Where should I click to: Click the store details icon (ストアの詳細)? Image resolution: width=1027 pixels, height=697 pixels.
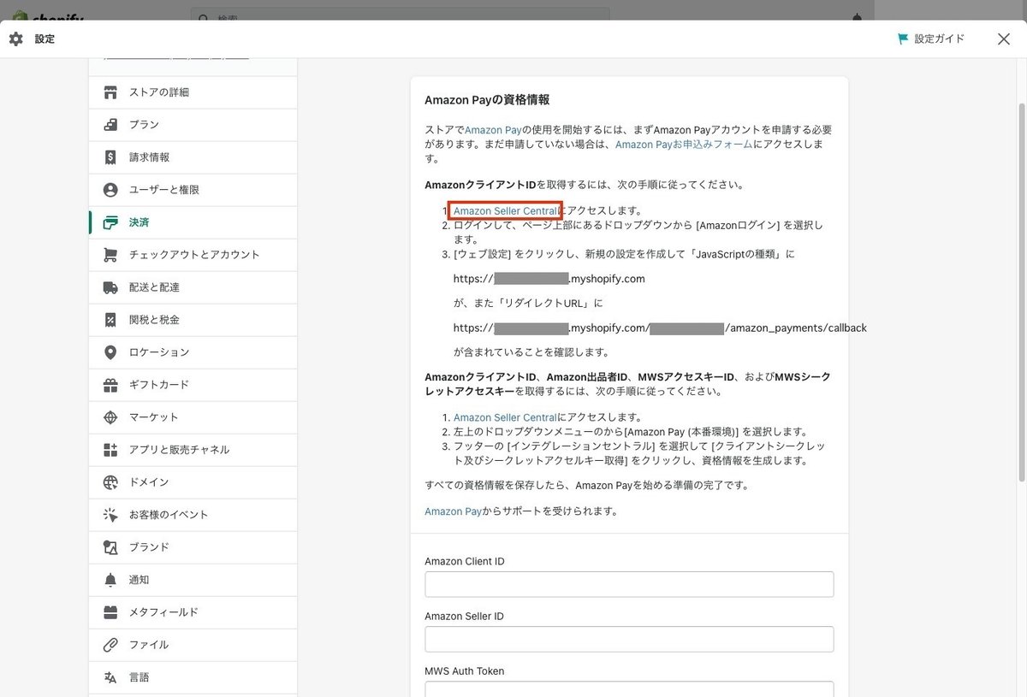pos(110,92)
